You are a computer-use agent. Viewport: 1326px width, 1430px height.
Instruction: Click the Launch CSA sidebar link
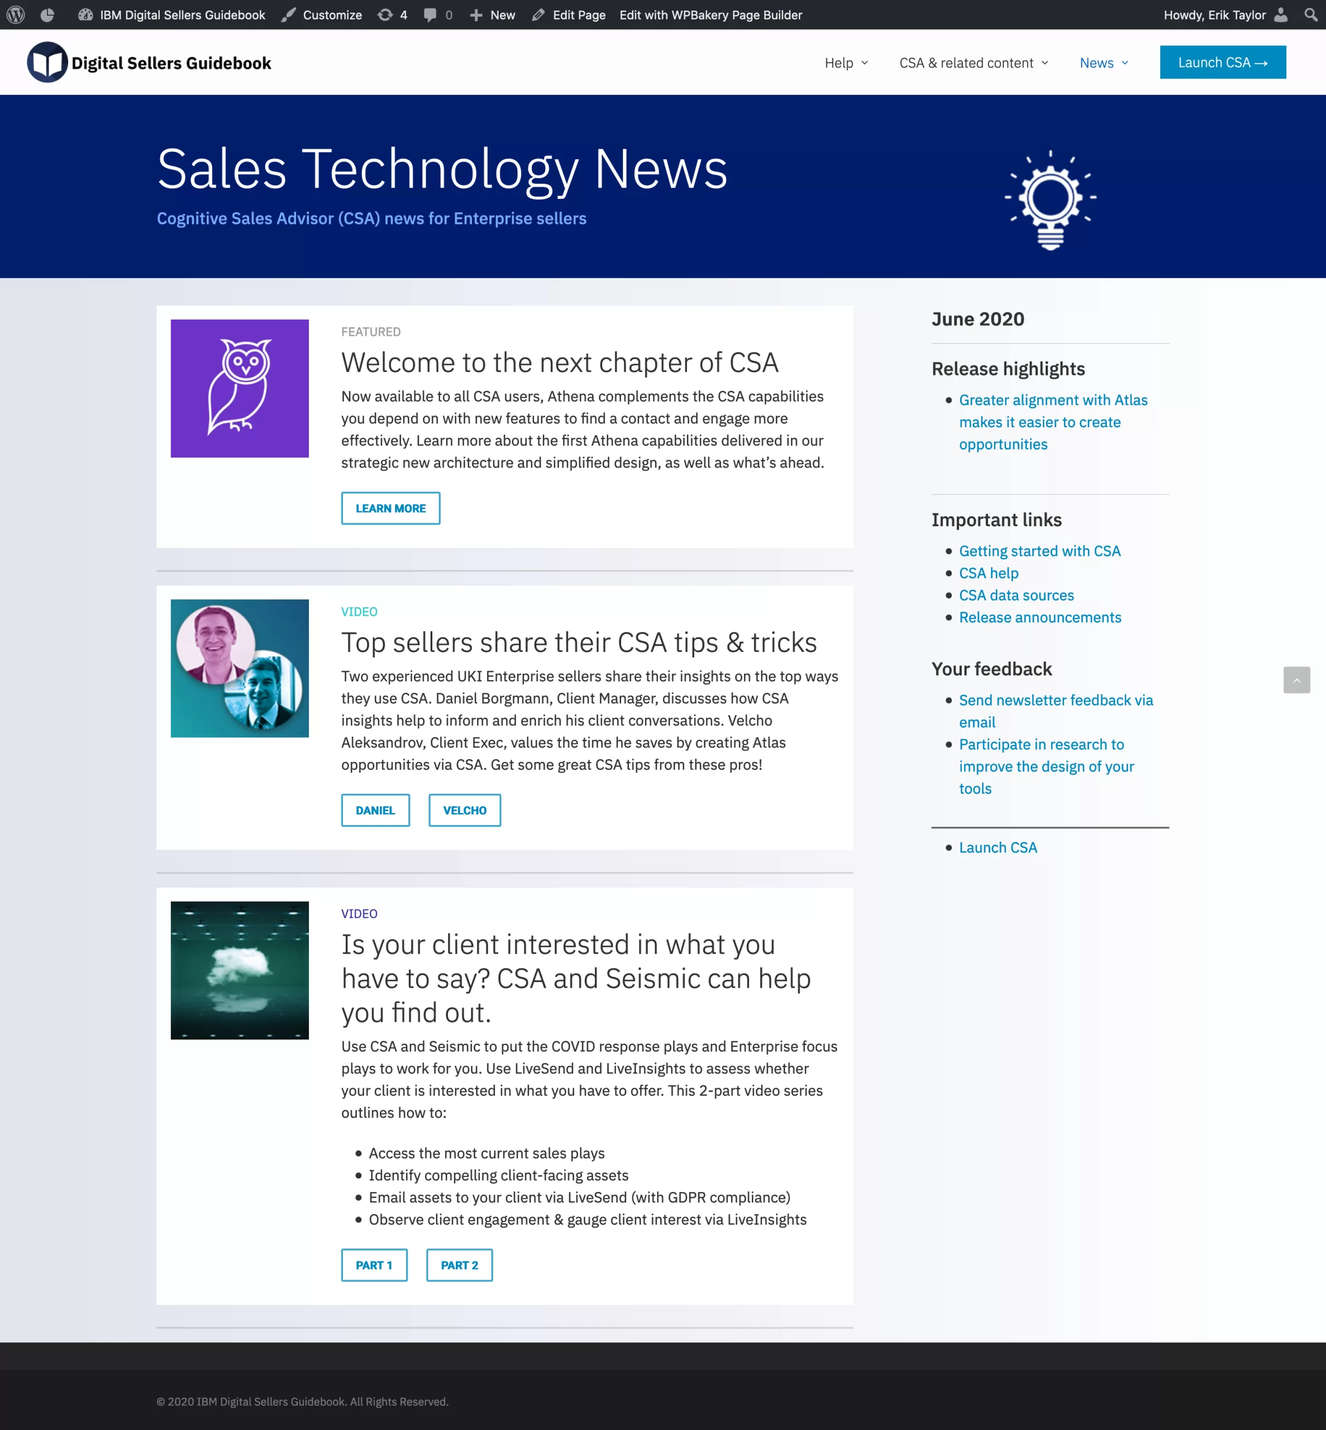point(998,847)
